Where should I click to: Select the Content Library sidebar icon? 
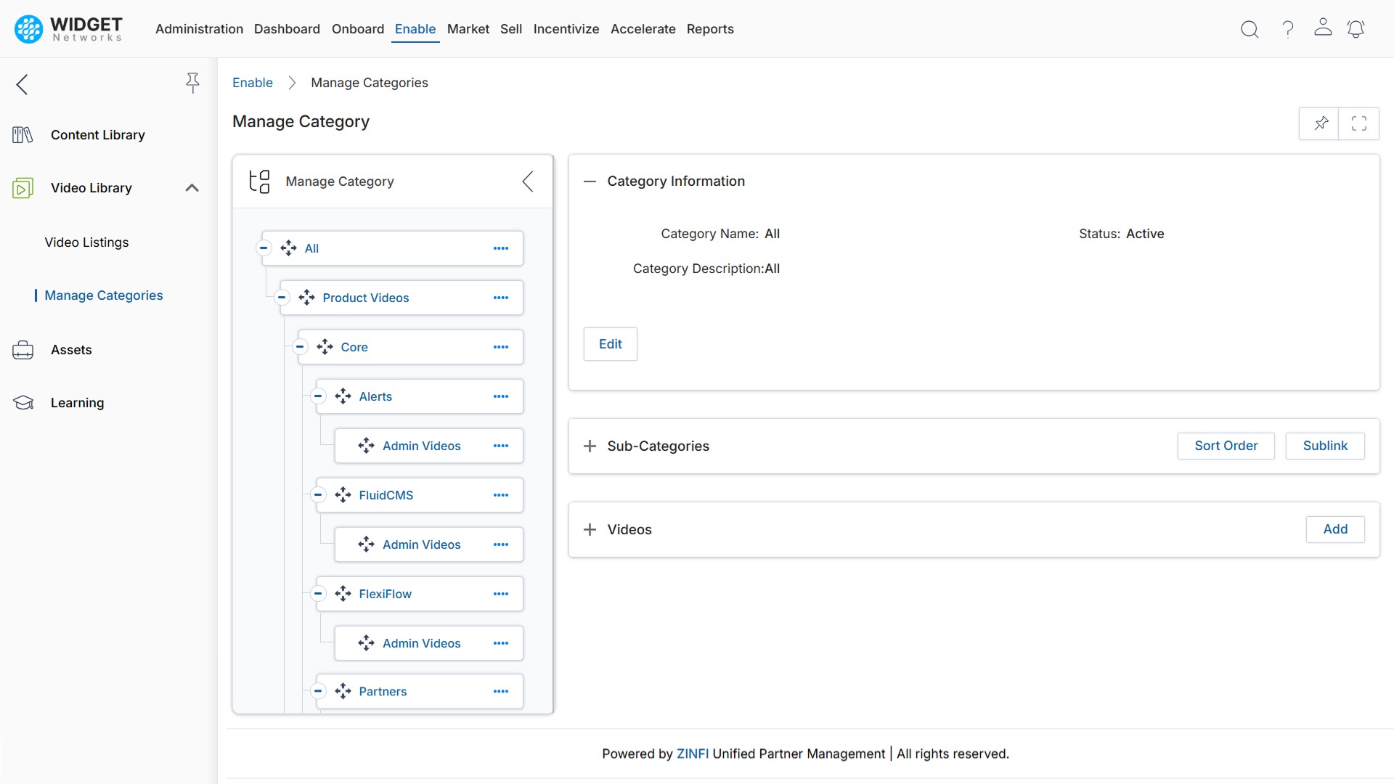coord(22,134)
